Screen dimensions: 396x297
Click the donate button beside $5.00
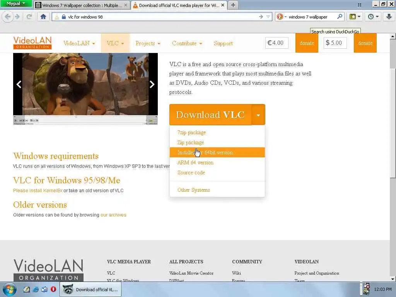365,43
